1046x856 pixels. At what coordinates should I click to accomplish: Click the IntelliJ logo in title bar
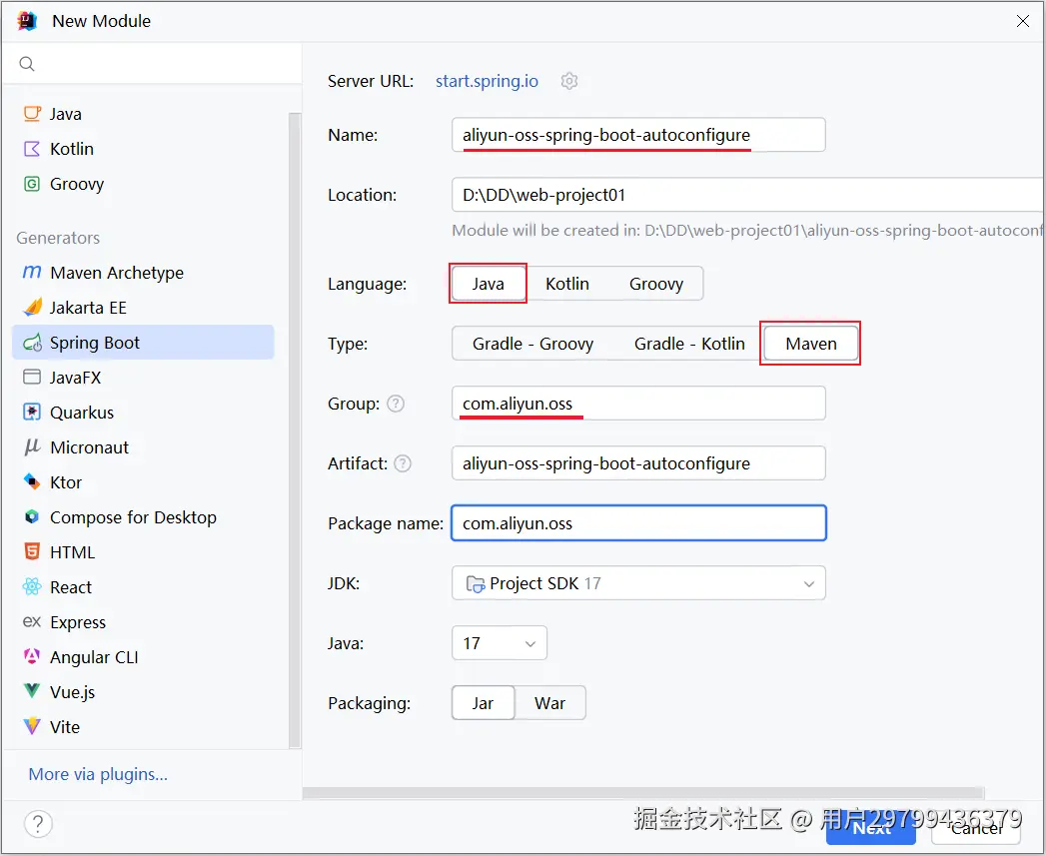(27, 21)
